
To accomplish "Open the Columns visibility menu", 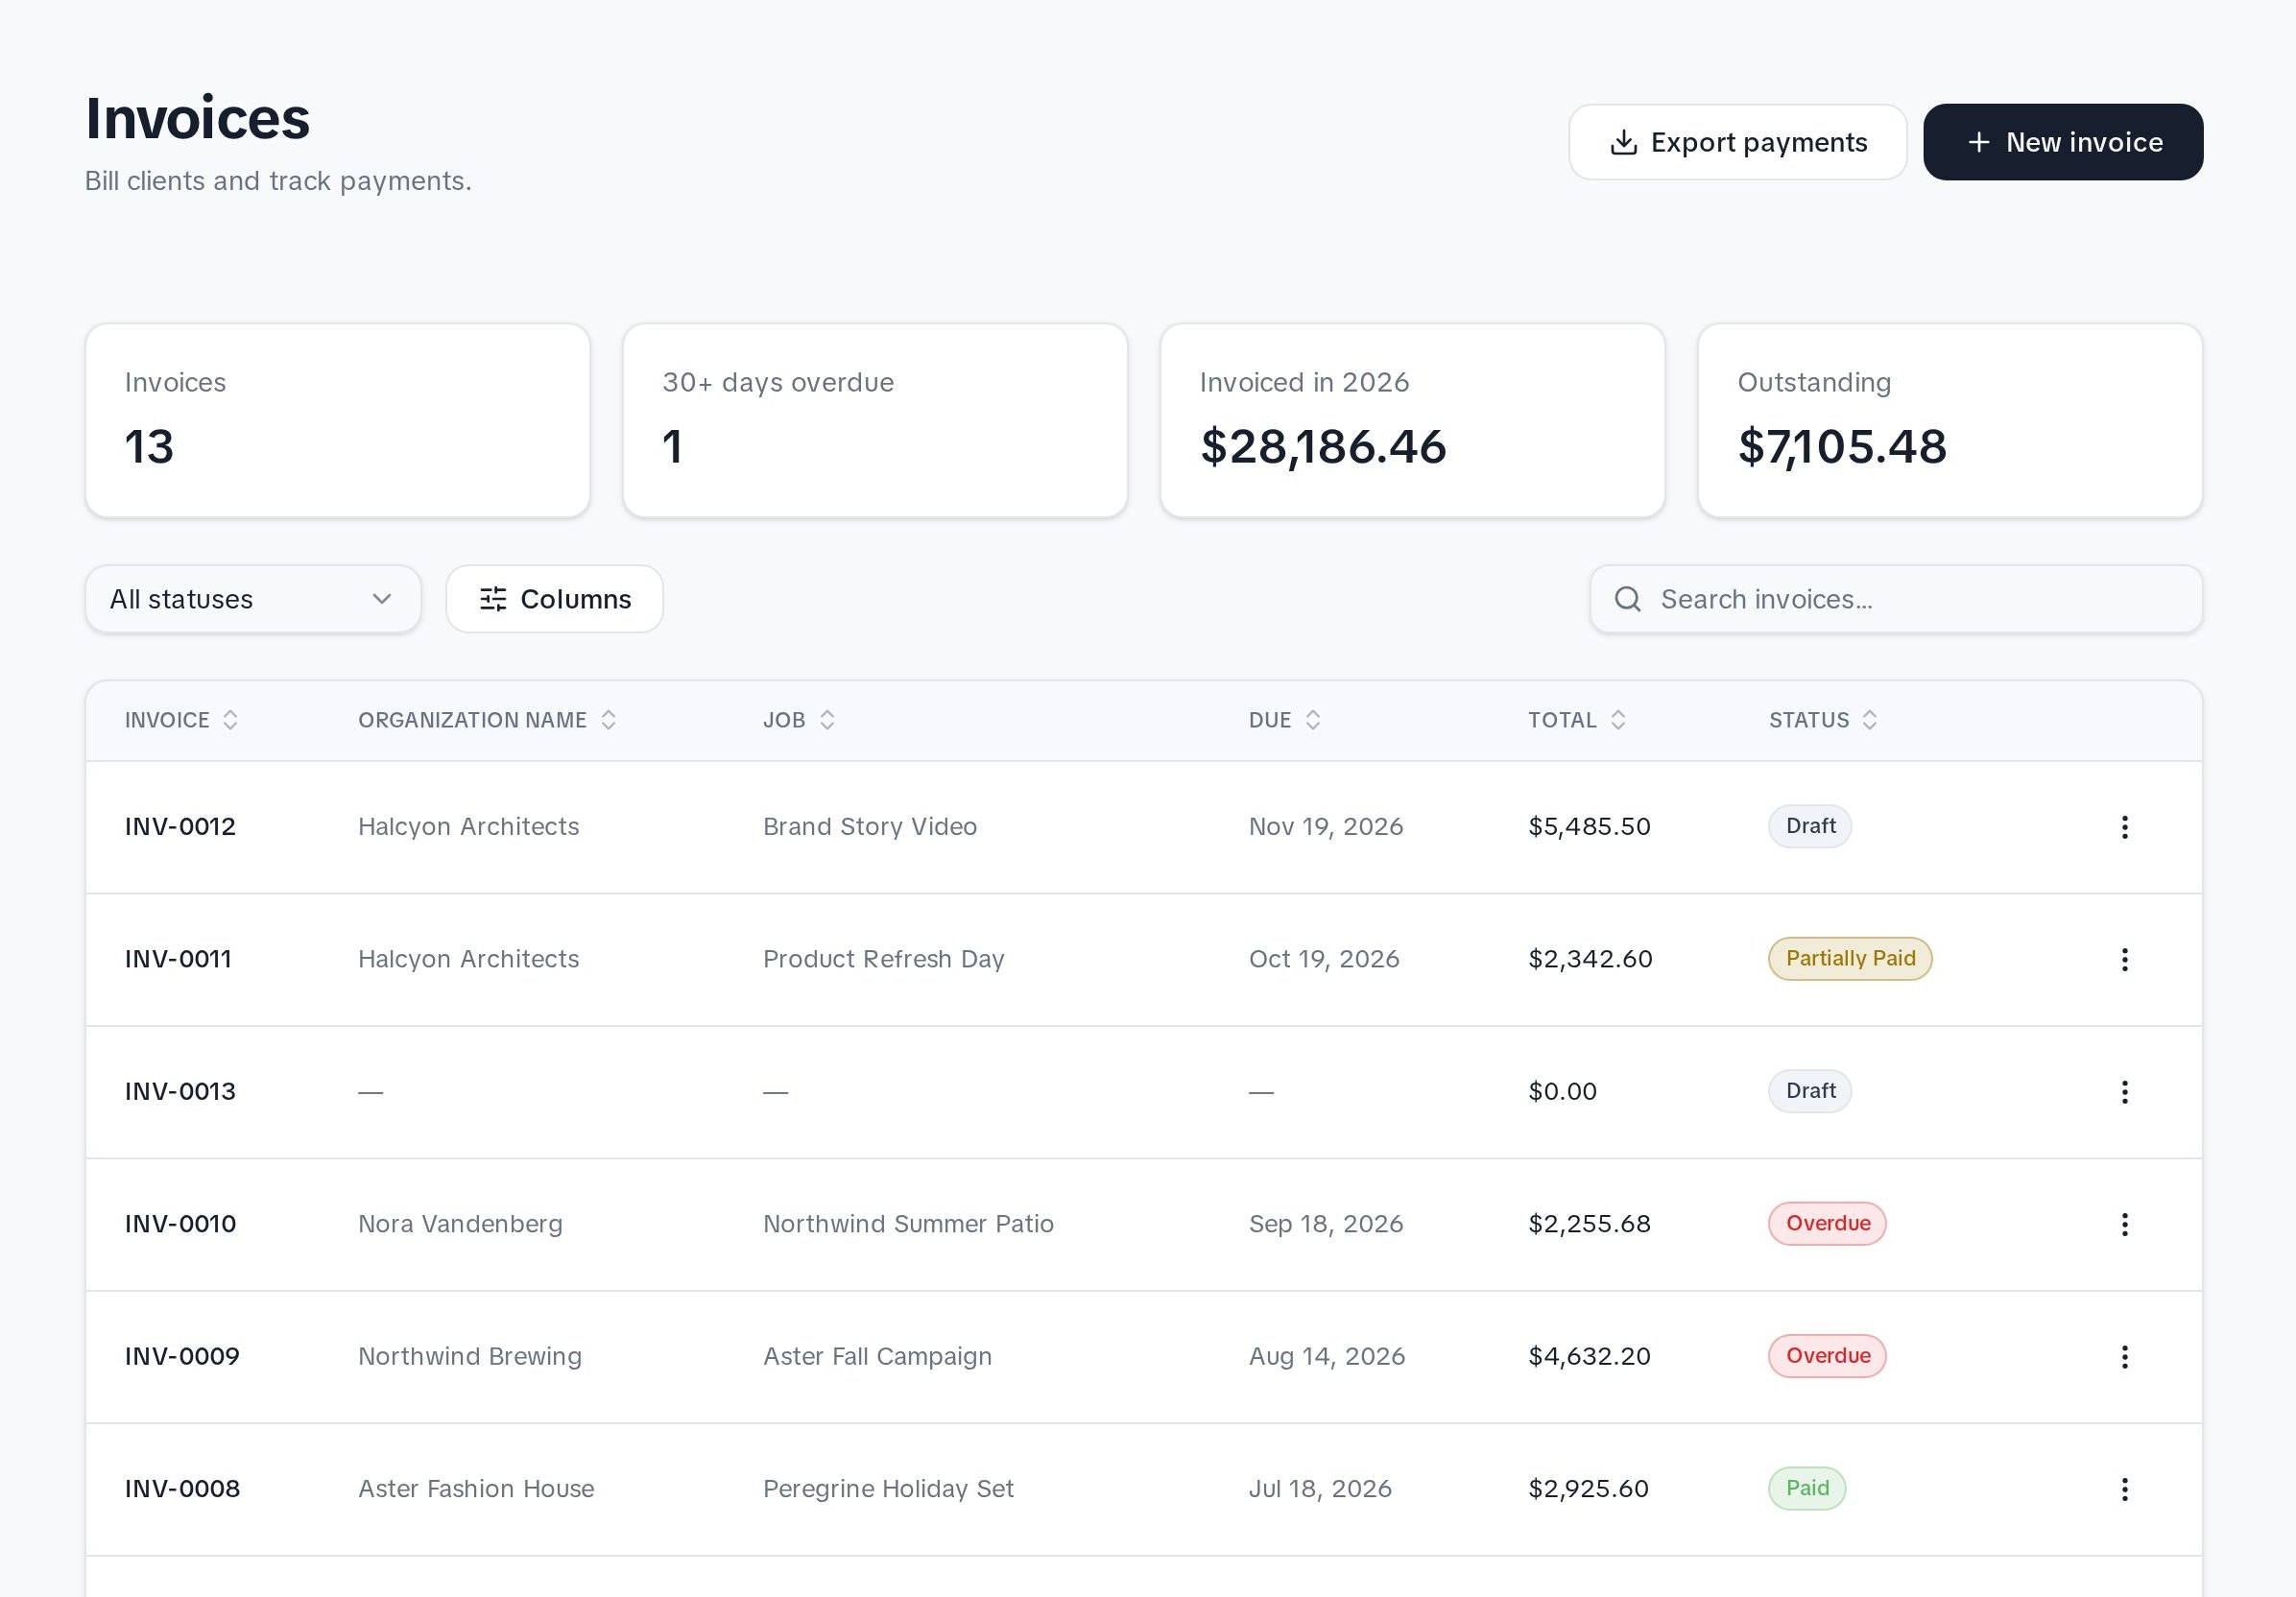I will click(555, 599).
